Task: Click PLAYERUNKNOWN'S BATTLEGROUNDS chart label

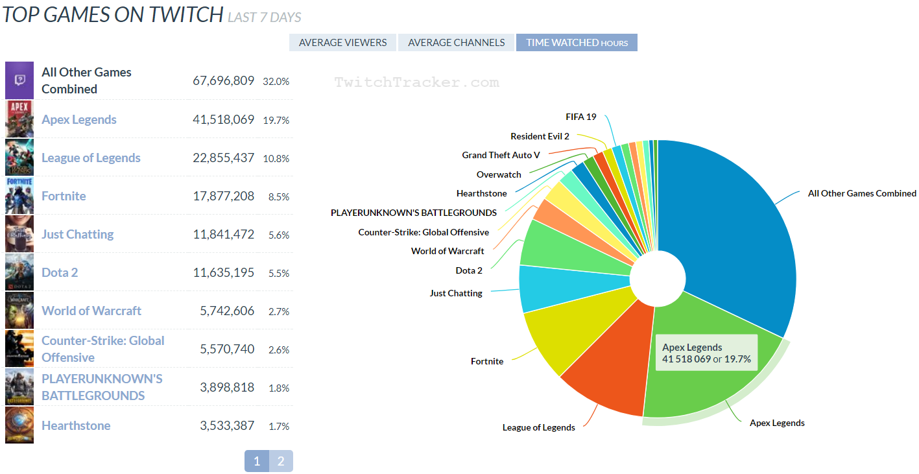Action: (x=414, y=213)
